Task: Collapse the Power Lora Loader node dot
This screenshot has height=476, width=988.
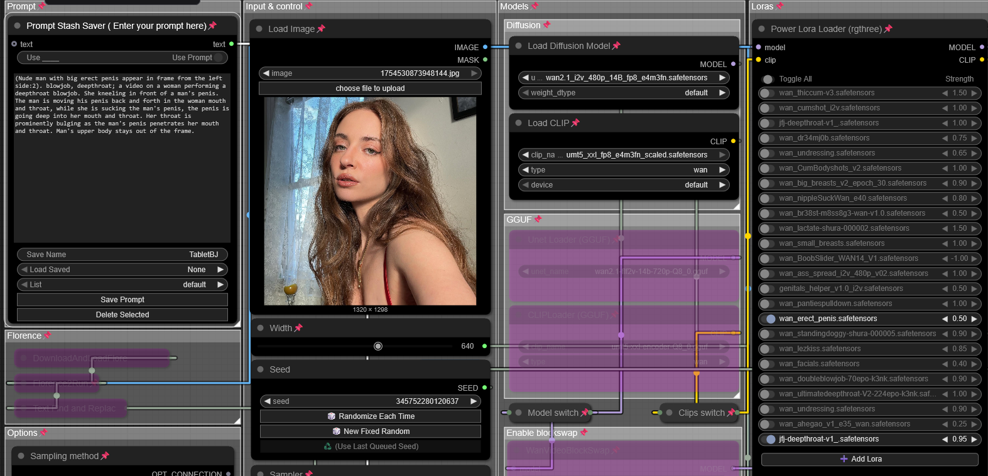Action: 762,29
